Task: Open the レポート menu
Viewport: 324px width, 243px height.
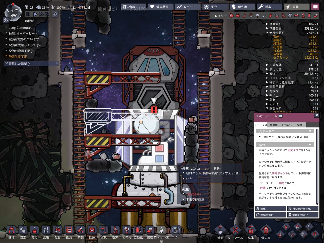Action: (188, 7)
